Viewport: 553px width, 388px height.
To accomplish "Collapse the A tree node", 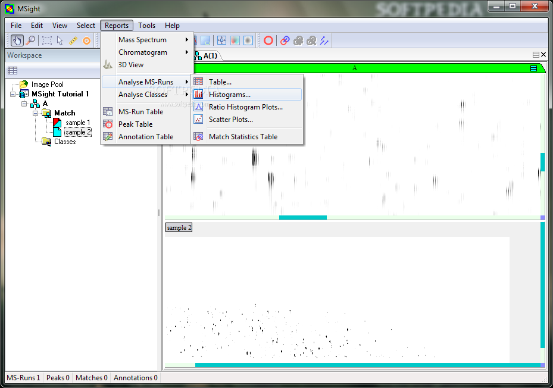I will [24, 104].
